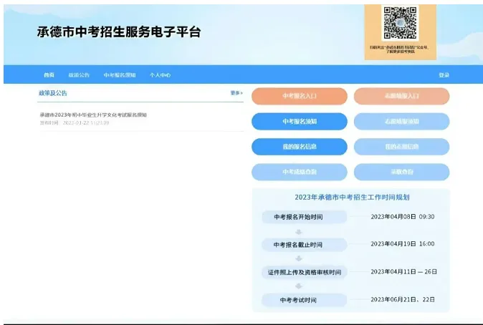Click the exam date 2023年06月21日、22日
The width and height of the screenshot is (483, 325).
(x=403, y=299)
